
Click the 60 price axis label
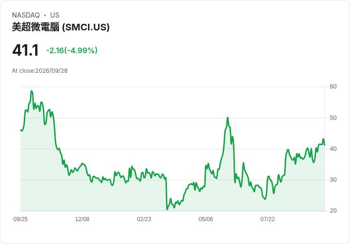(x=333, y=87)
